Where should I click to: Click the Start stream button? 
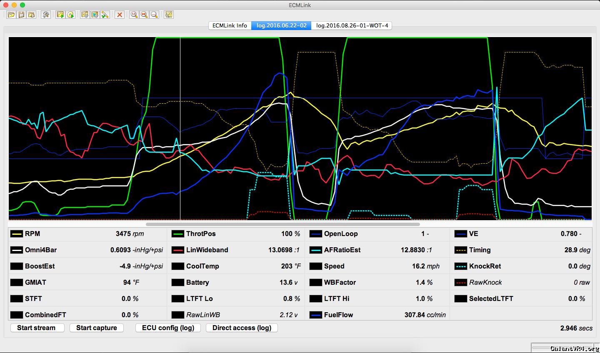[37, 328]
